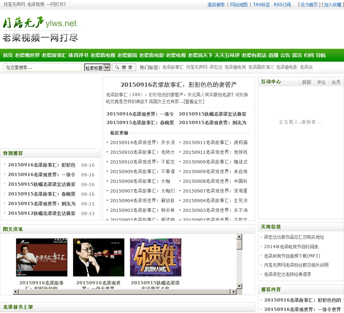The image size is (344, 313).
Task: Click hot tag 老梁国史演义
Action: [261, 67]
